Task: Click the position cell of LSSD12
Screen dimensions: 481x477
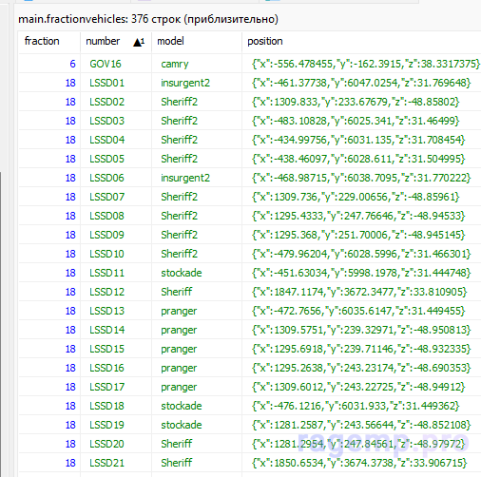Action: pos(361,292)
